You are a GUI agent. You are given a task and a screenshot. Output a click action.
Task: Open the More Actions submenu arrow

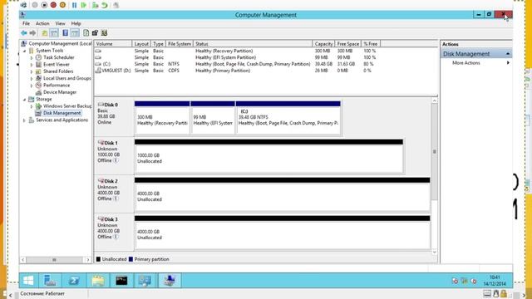pyautogui.click(x=508, y=63)
